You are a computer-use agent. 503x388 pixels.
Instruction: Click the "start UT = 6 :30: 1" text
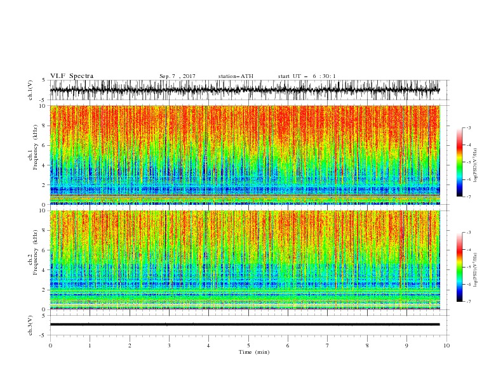[307, 76]
